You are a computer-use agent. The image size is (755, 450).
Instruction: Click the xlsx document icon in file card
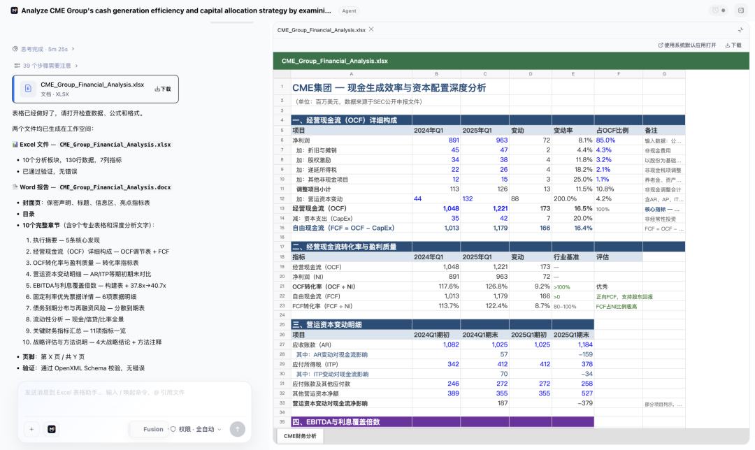coord(28,89)
